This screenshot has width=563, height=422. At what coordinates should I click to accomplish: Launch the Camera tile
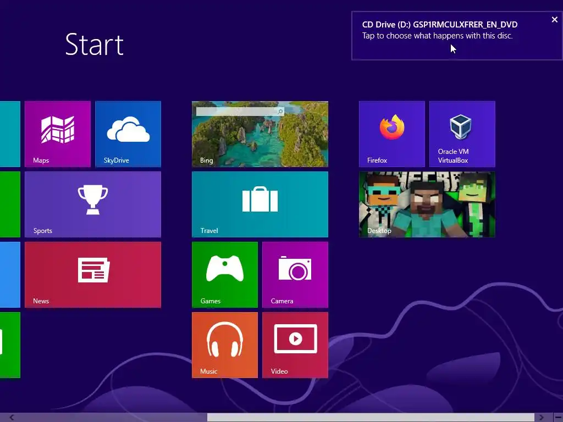click(x=295, y=275)
